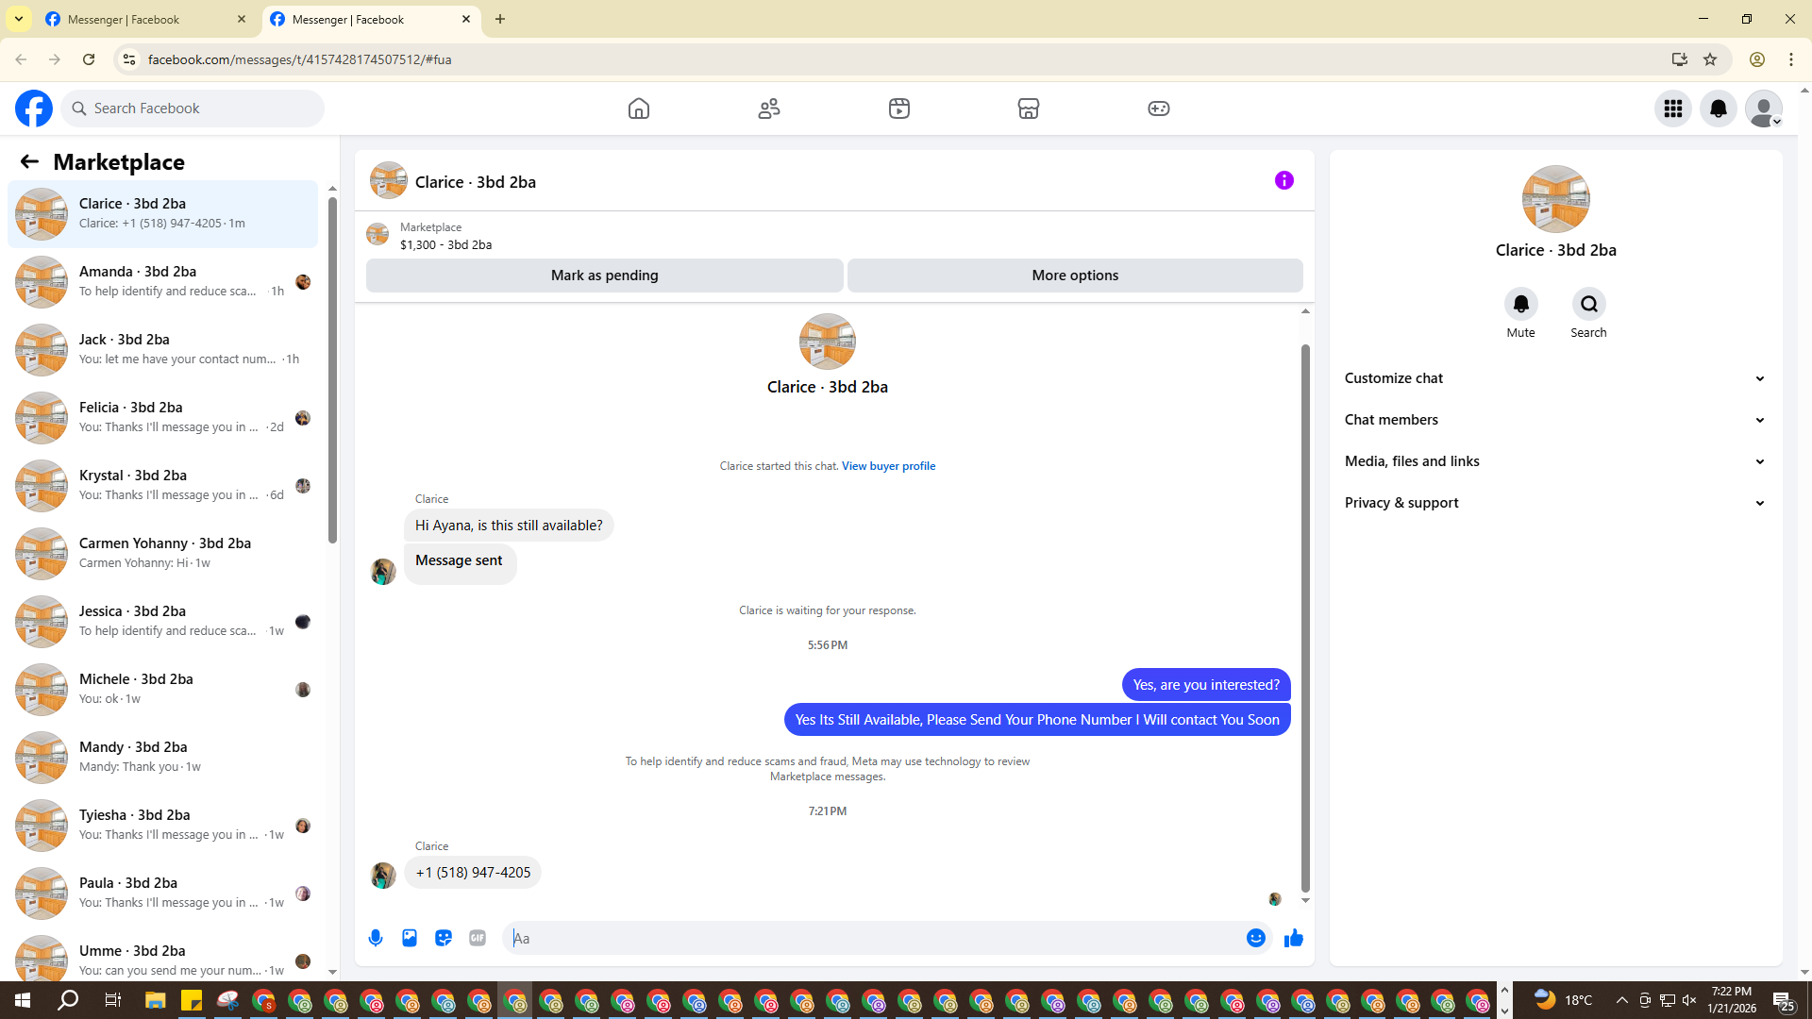The width and height of the screenshot is (1812, 1019).
Task: Open the View buyer profile link
Action: 888,466
